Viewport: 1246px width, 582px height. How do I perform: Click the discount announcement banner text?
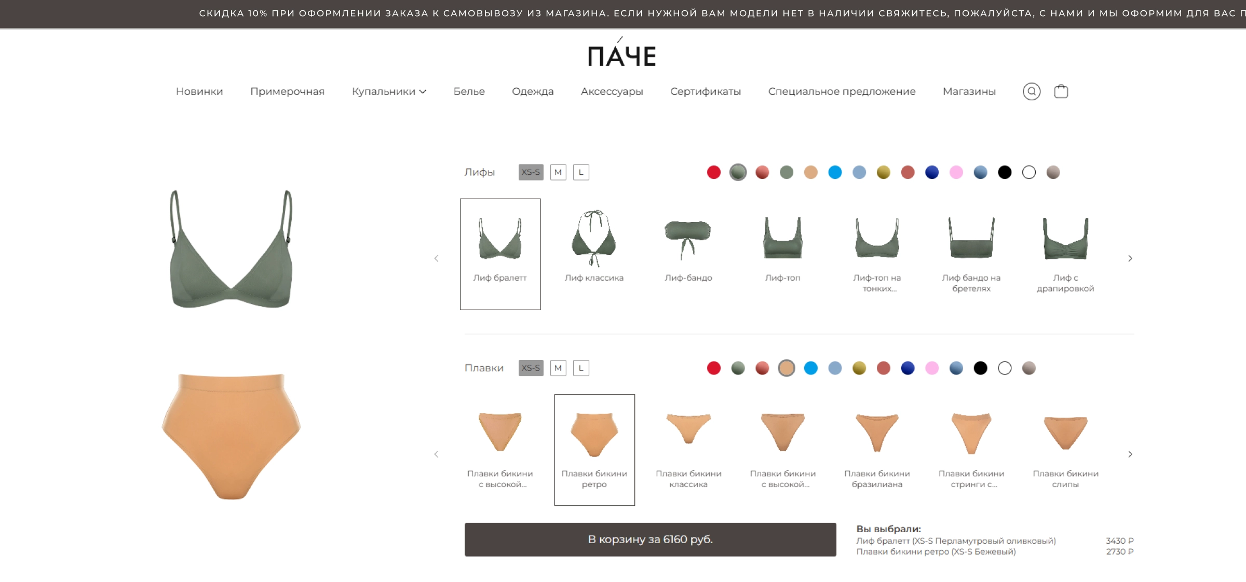point(722,13)
